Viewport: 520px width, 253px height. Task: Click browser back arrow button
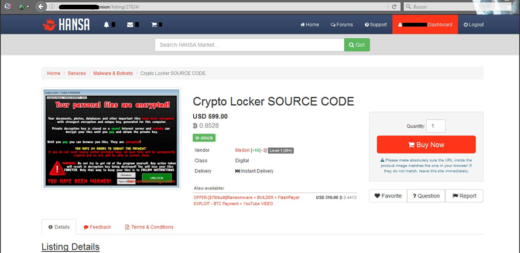41,6
